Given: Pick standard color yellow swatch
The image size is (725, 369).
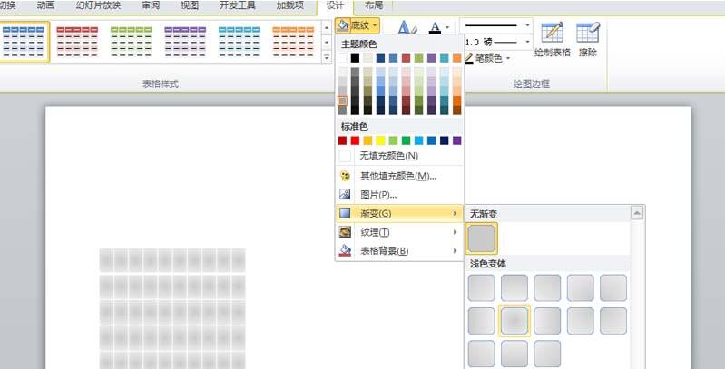Looking at the screenshot, I should [380, 141].
